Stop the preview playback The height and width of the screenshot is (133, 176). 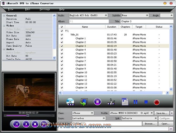click(x=35, y=124)
